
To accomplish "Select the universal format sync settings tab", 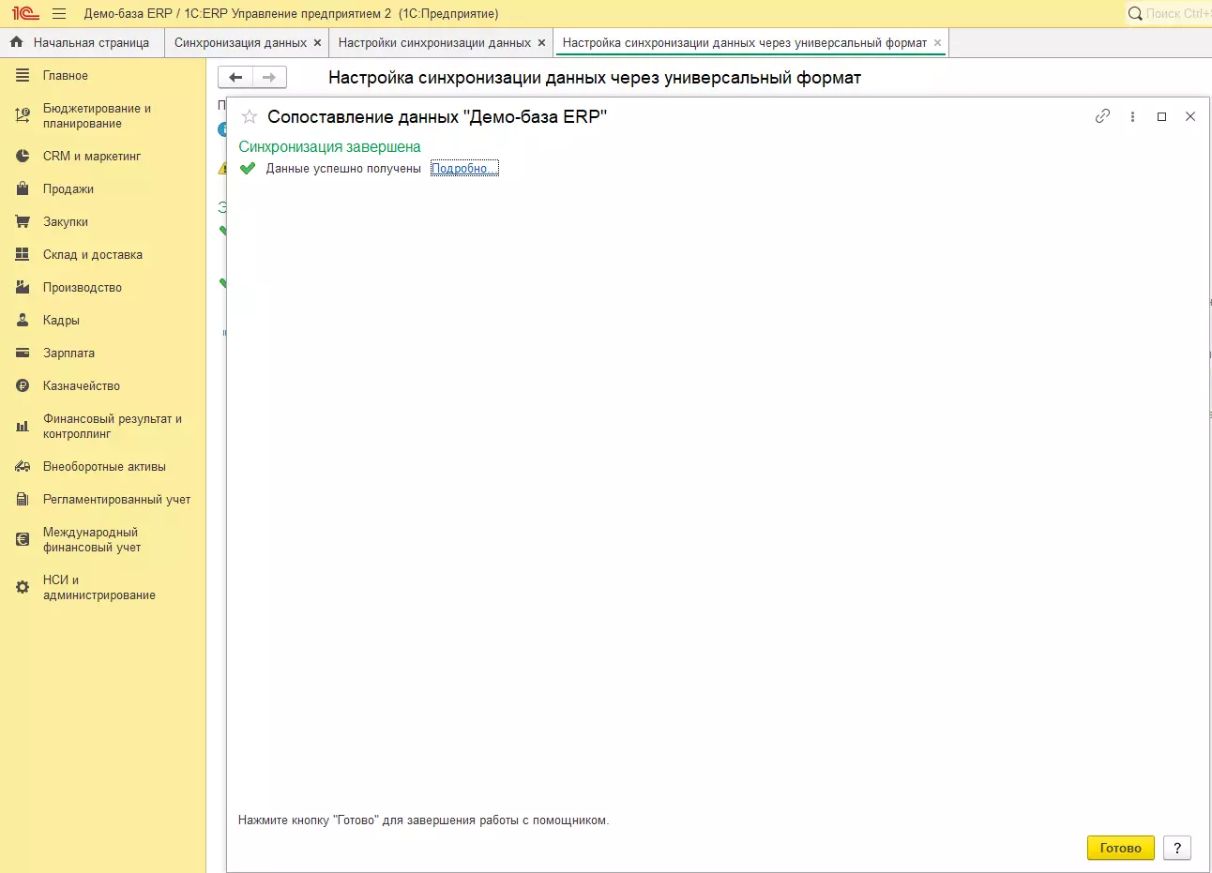I will [745, 43].
